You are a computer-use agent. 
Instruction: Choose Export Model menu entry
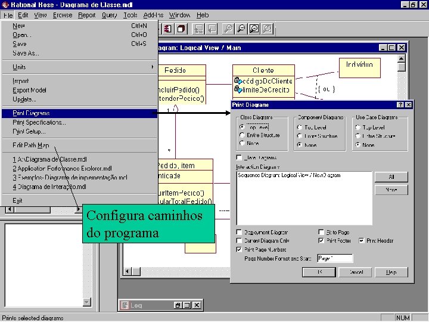tap(79, 90)
